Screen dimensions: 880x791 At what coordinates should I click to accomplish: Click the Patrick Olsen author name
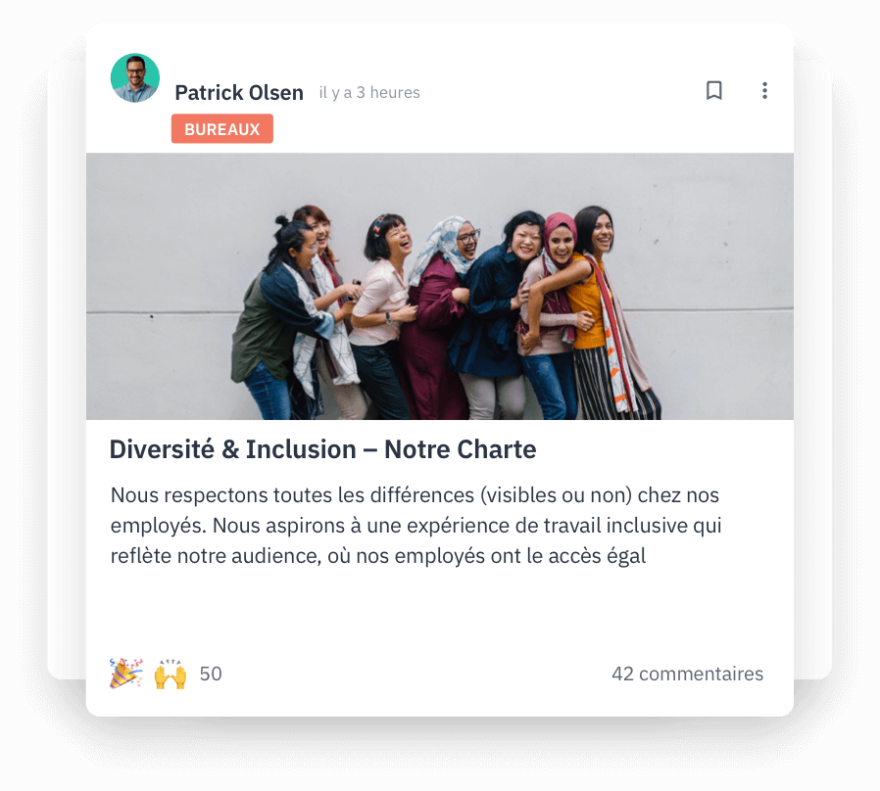pos(239,92)
